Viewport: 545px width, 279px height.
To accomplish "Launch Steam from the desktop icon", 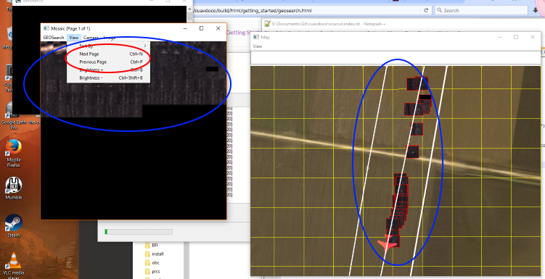I will 14,222.
